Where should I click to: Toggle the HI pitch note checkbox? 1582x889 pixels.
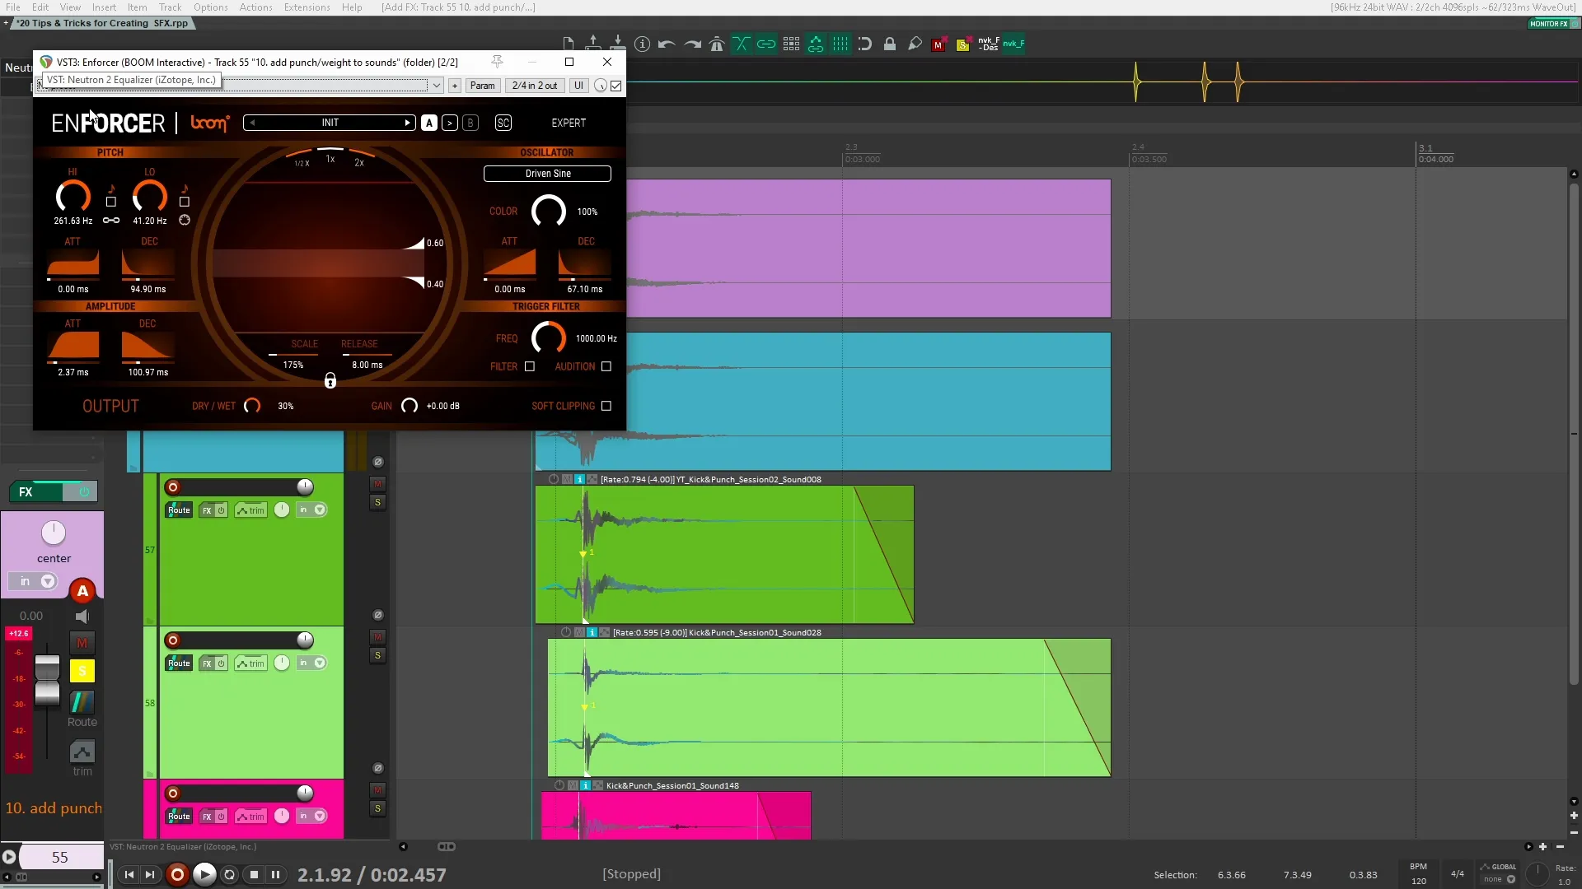(111, 202)
